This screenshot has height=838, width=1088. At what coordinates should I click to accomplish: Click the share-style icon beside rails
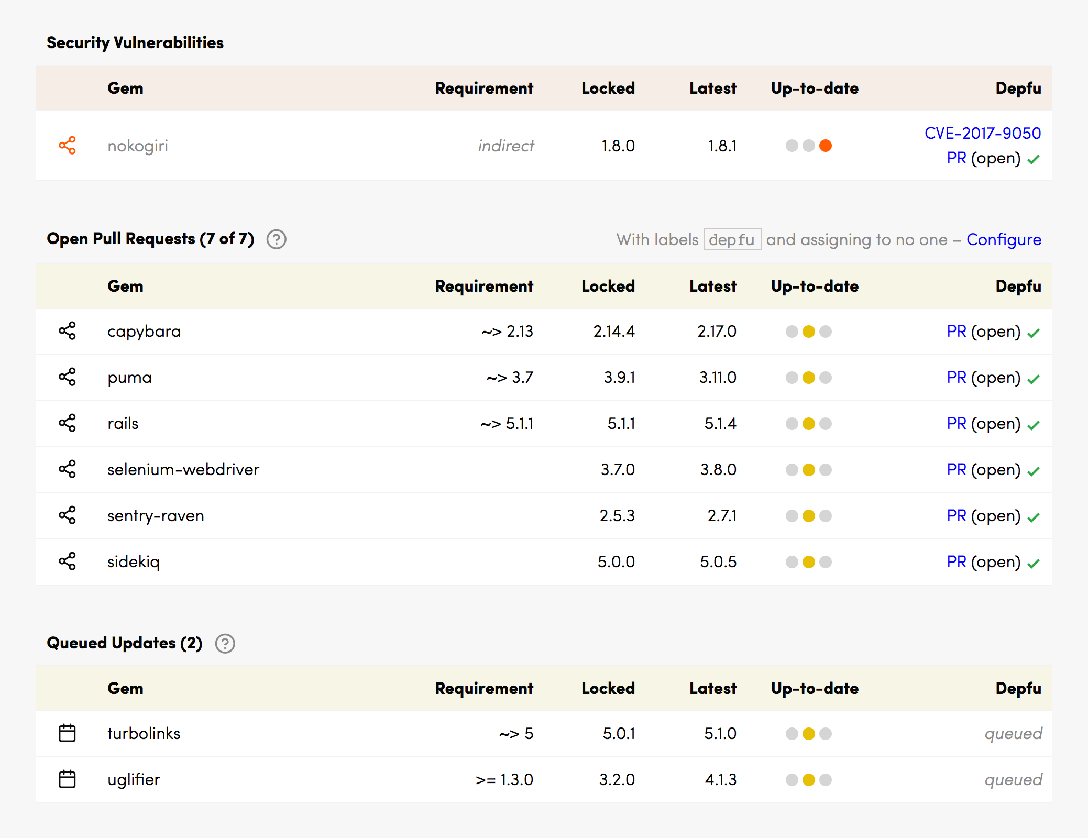pyautogui.click(x=67, y=423)
